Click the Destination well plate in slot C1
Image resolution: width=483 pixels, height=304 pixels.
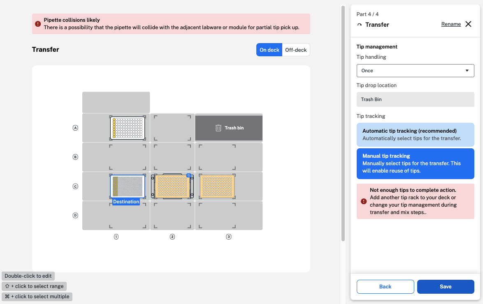[x=128, y=186]
